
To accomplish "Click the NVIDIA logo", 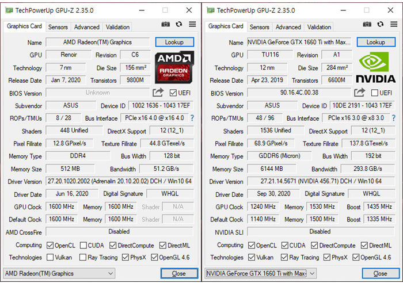I will [x=375, y=67].
